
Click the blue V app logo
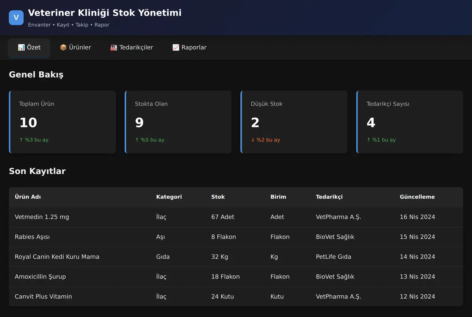click(16, 18)
